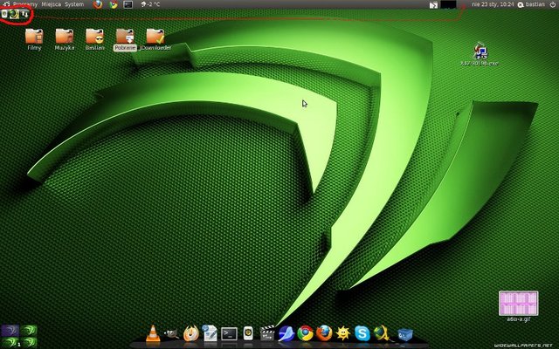Select the Pobrane folder on desktop

pyautogui.click(x=125, y=39)
